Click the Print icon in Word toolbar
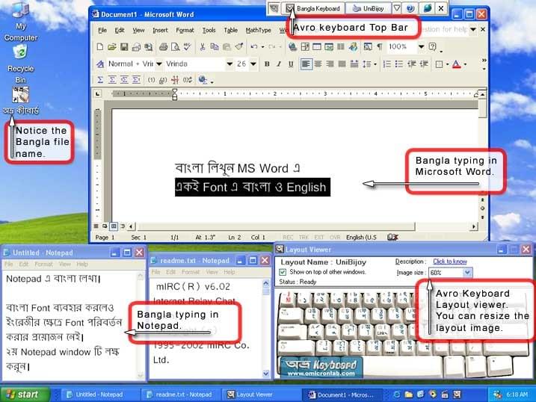Image resolution: width=536 pixels, height=402 pixels. (164, 47)
